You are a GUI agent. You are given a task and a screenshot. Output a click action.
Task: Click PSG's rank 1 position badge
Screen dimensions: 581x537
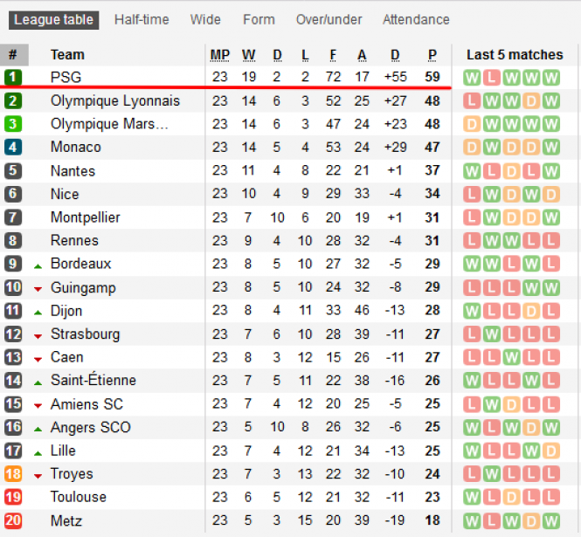point(13,78)
